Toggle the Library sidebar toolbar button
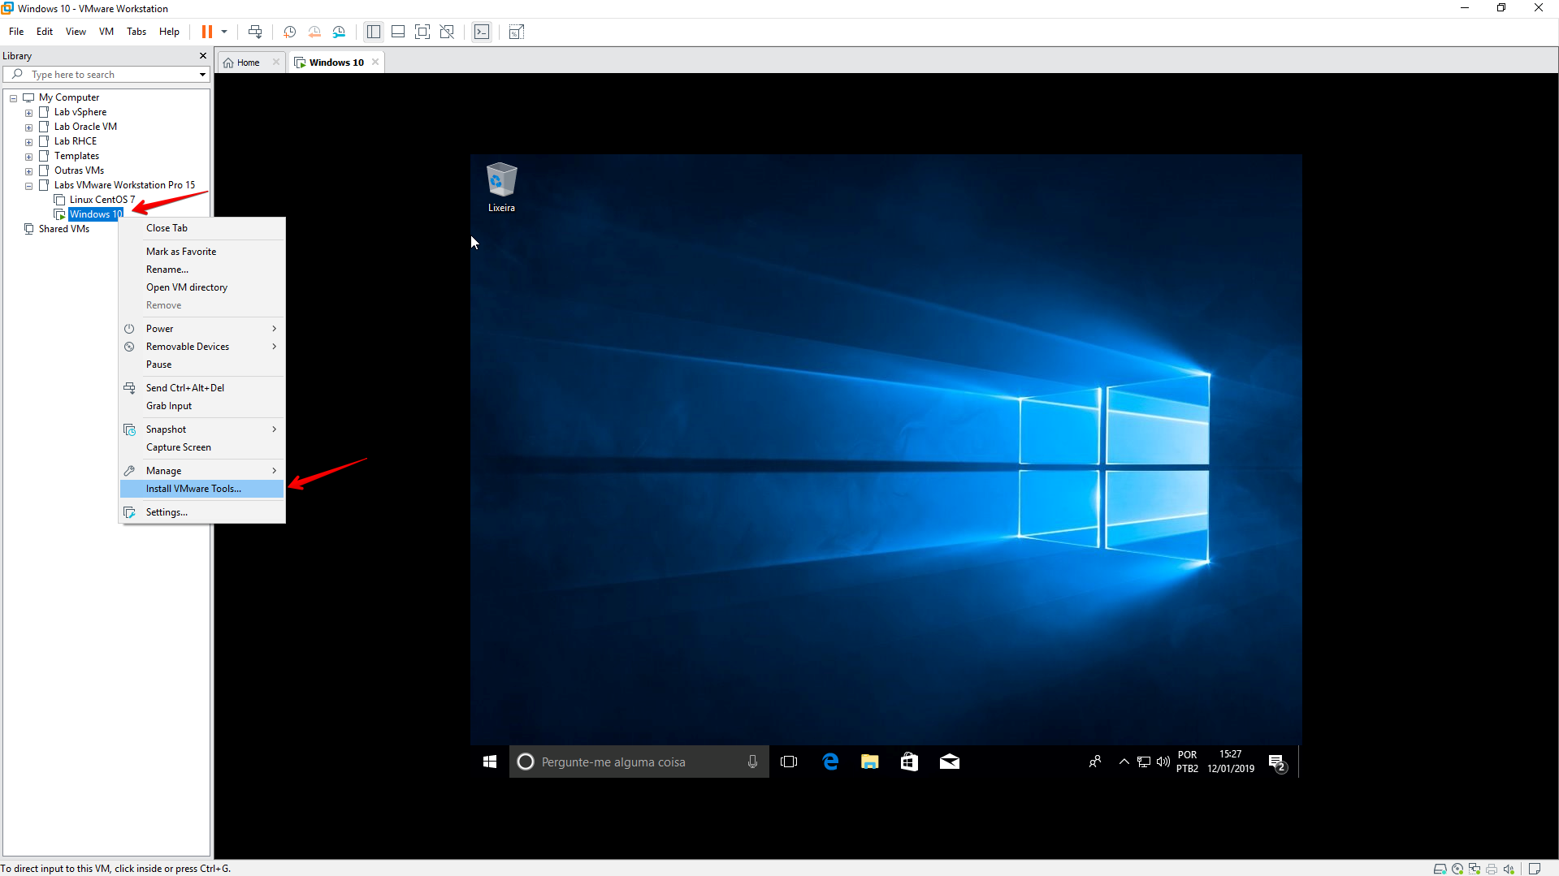This screenshot has width=1559, height=876. [x=374, y=32]
